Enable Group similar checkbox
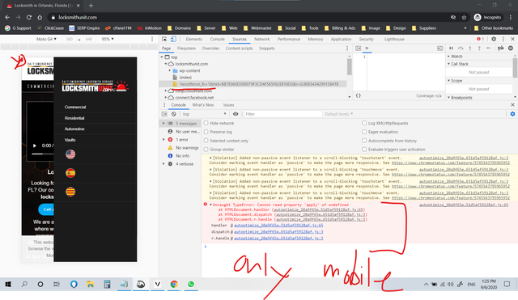The image size is (518, 300). [206, 149]
